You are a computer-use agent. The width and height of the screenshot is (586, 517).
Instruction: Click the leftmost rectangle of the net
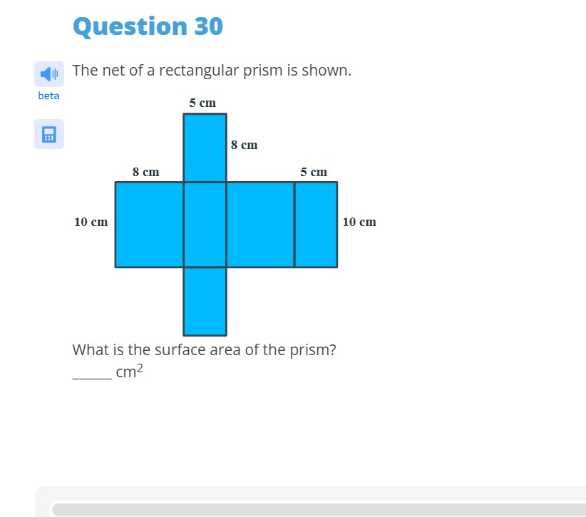coord(149,225)
